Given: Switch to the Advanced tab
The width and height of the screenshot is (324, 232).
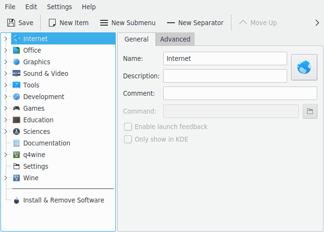Looking at the screenshot, I should click(175, 39).
